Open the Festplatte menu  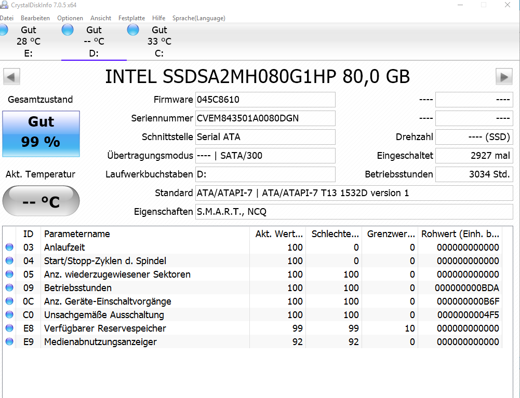(131, 18)
